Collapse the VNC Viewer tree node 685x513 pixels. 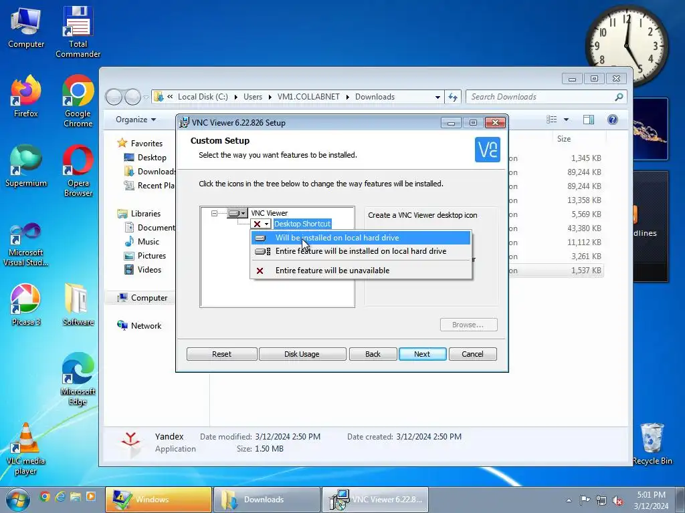[214, 213]
